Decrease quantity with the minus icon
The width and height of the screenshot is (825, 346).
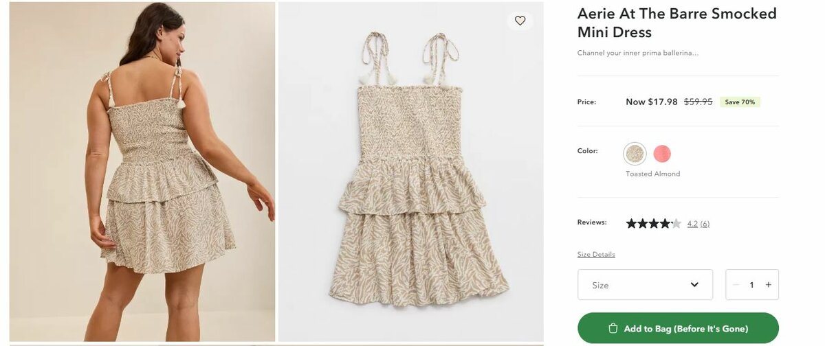(x=736, y=285)
